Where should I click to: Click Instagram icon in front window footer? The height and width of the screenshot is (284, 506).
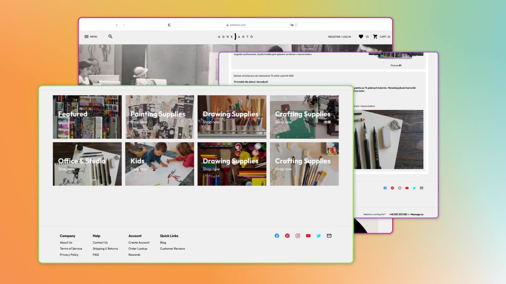pyautogui.click(x=298, y=236)
